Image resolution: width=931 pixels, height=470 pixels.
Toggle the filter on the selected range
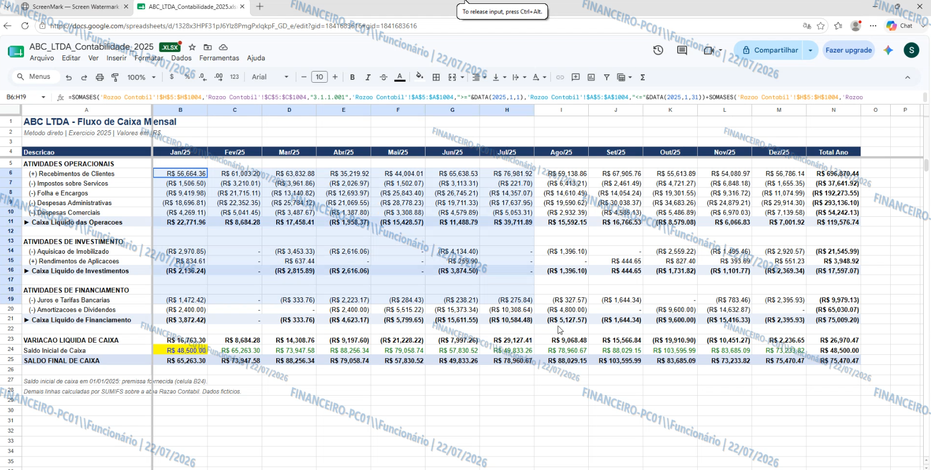[x=606, y=77]
